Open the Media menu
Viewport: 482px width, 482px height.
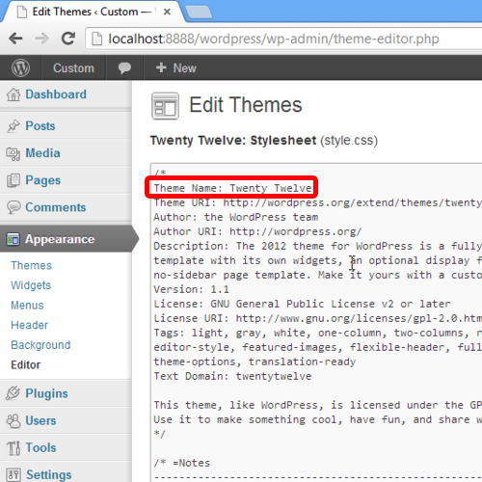point(42,153)
